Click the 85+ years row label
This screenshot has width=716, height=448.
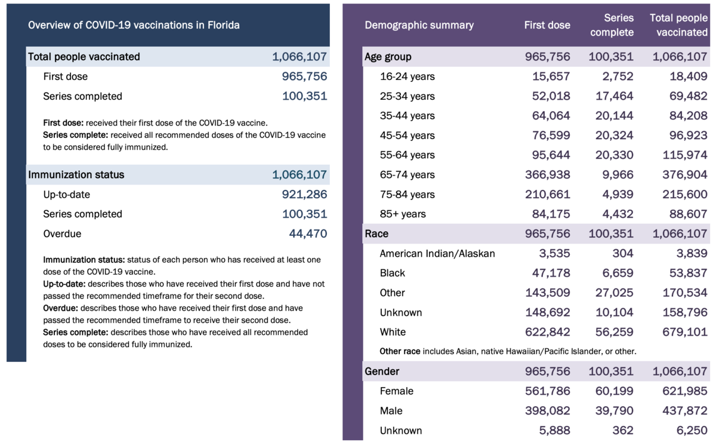click(403, 214)
